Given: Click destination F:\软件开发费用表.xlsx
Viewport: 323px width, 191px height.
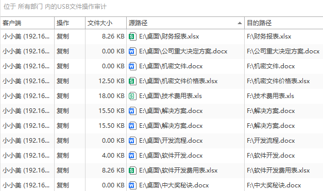Looking at the screenshot, I should pyautogui.click(x=278, y=170).
